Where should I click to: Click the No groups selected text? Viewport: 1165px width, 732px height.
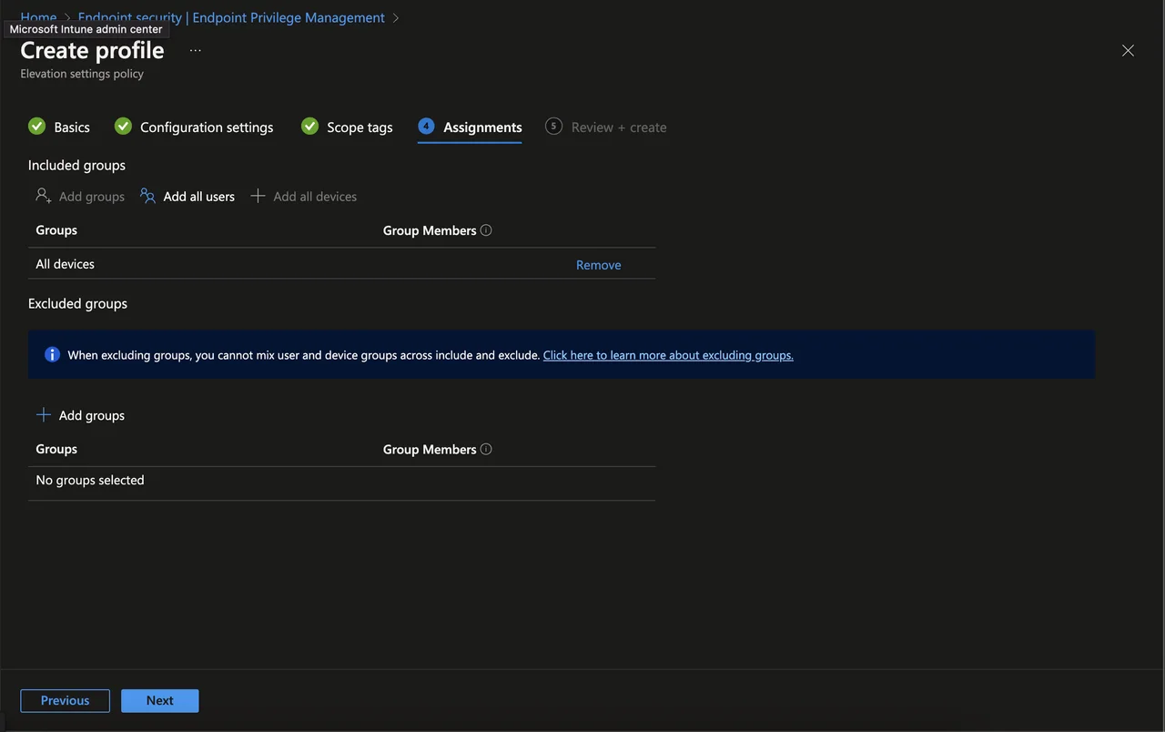point(90,480)
